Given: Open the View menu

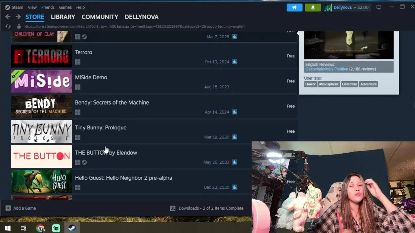Looking at the screenshot, I should (32, 7).
